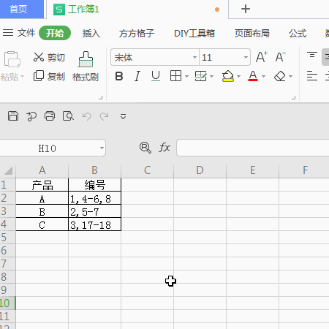Open the 文件 file menu
Image resolution: width=329 pixels, height=329 pixels.
[26, 33]
